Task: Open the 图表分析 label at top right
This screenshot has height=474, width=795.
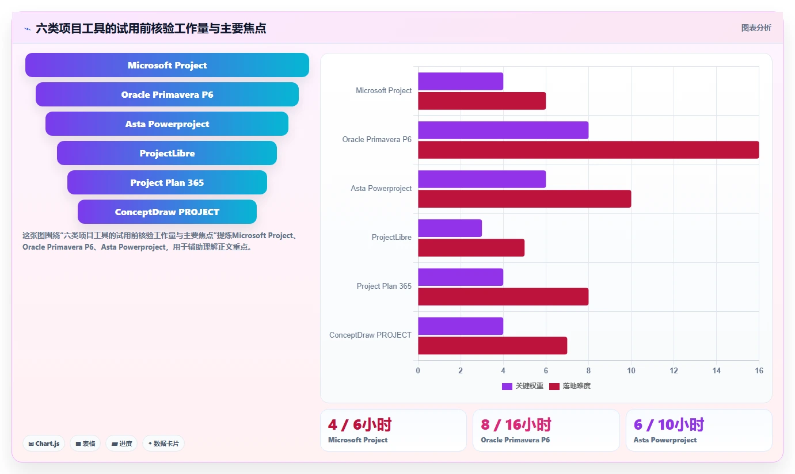Action: coord(756,28)
